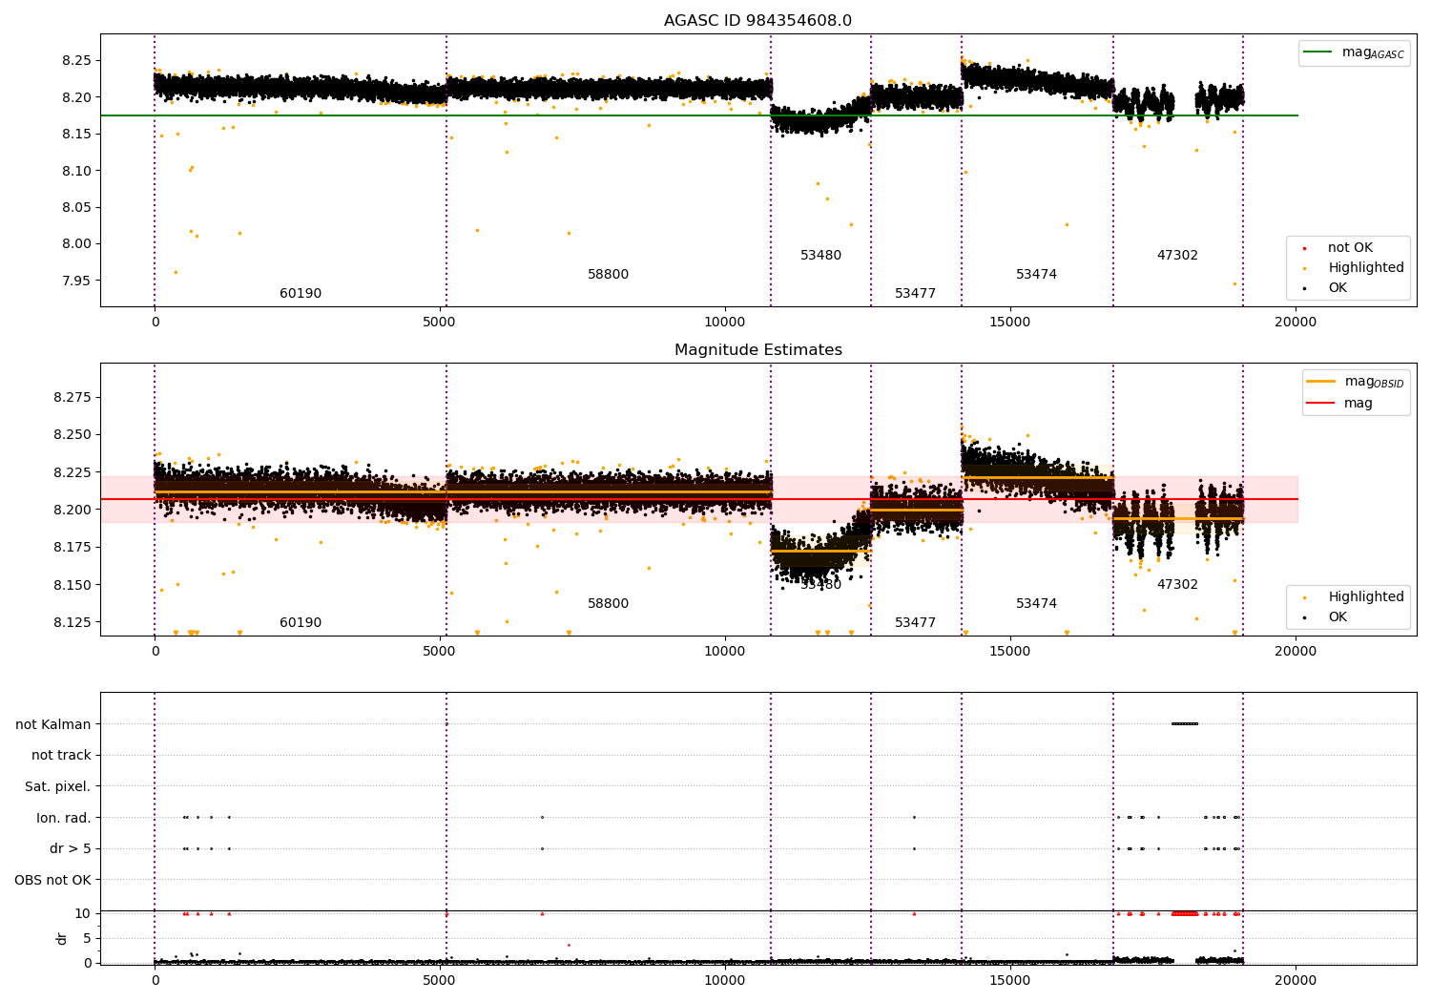Click observation label 53477 in the middle plot

[x=915, y=623]
